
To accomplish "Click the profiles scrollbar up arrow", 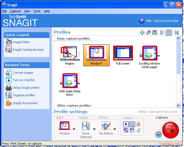I will tap(178, 38).
